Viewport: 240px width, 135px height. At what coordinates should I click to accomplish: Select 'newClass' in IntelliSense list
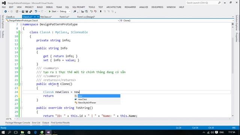[97, 99]
